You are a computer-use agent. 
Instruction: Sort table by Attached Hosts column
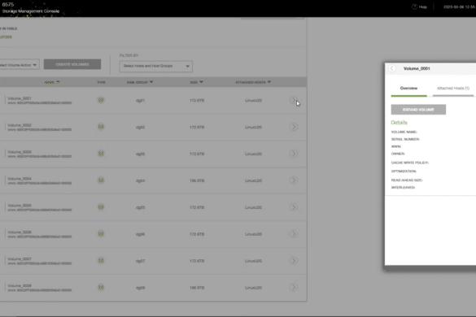tap(253, 82)
